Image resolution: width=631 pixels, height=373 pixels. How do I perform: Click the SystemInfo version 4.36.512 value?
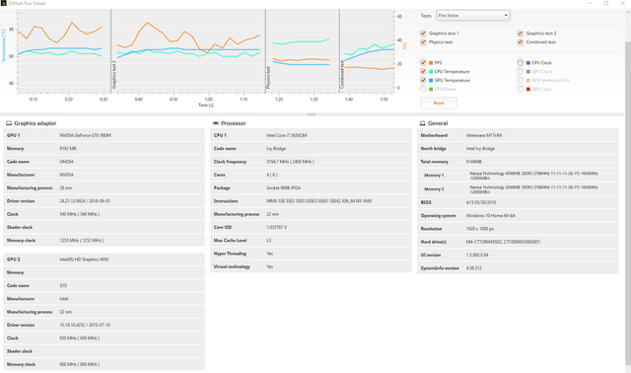pos(474,268)
